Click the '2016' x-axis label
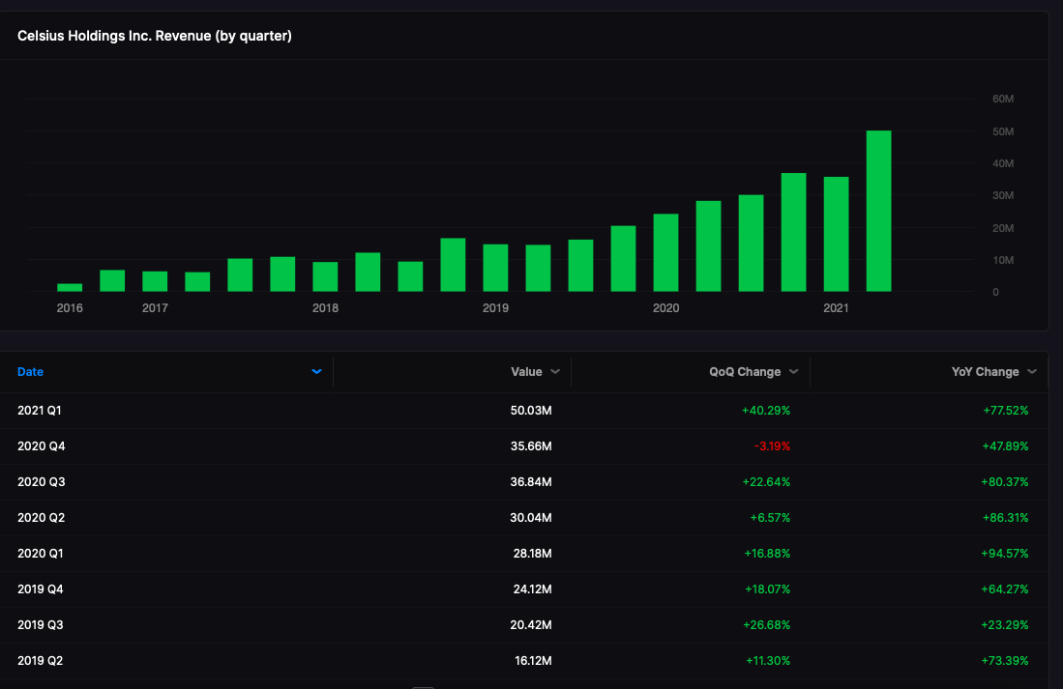This screenshot has width=1063, height=689. (x=70, y=308)
